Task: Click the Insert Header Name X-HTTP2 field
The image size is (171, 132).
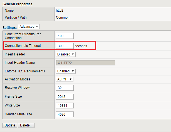Action: (85, 63)
